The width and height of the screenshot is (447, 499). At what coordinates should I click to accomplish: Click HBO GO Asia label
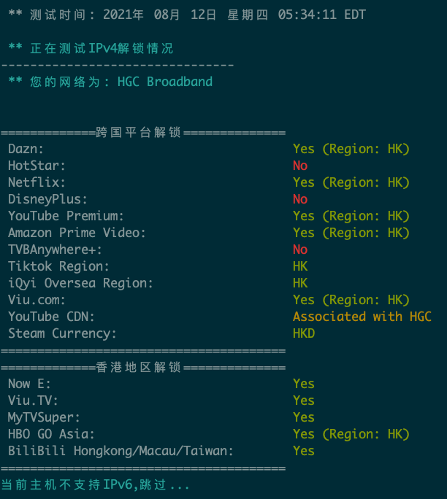tap(51, 434)
